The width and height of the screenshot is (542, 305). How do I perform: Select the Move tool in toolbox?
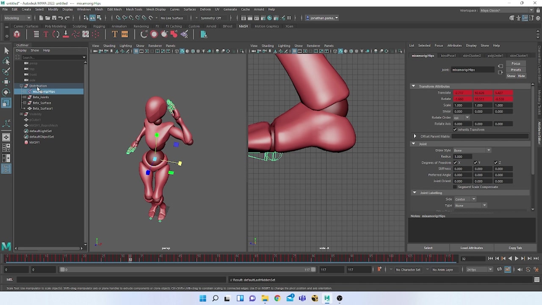point(6,82)
